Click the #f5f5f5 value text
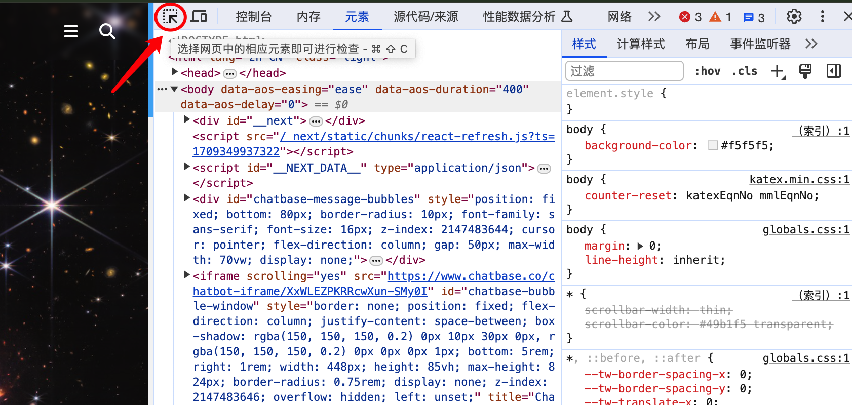Viewport: 852px width, 405px height. [x=744, y=145]
